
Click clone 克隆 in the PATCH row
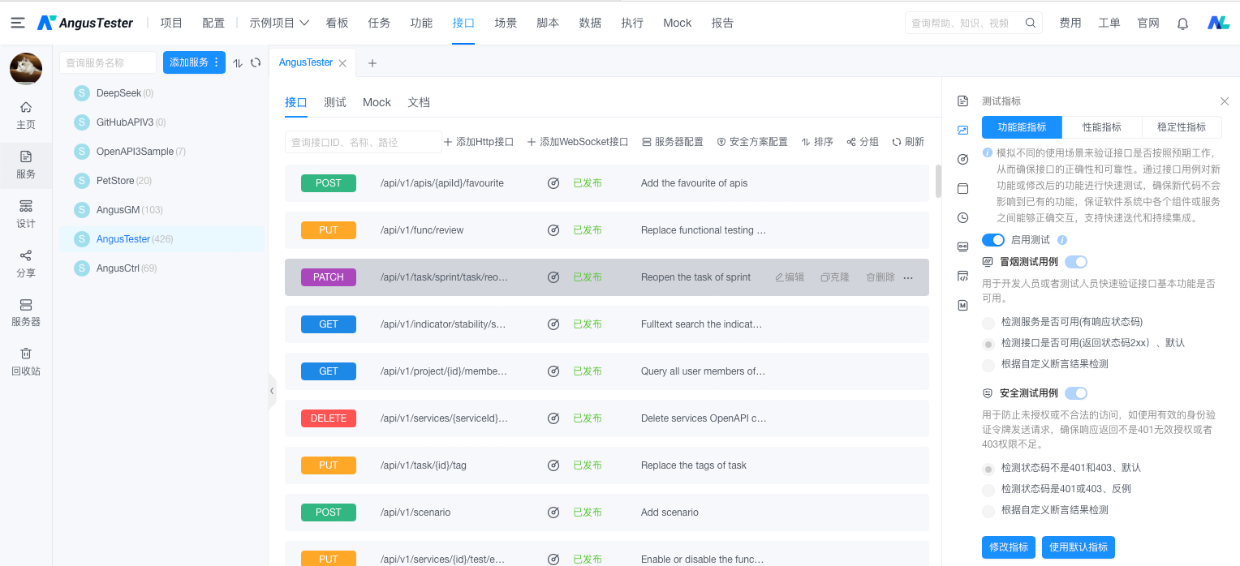[x=835, y=277]
